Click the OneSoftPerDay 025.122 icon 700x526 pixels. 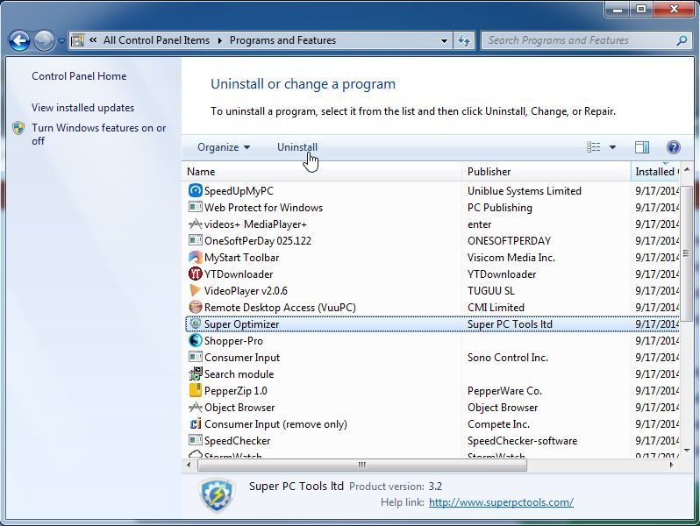pyautogui.click(x=195, y=240)
